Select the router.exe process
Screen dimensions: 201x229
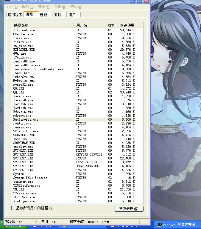pyautogui.click(x=74, y=123)
